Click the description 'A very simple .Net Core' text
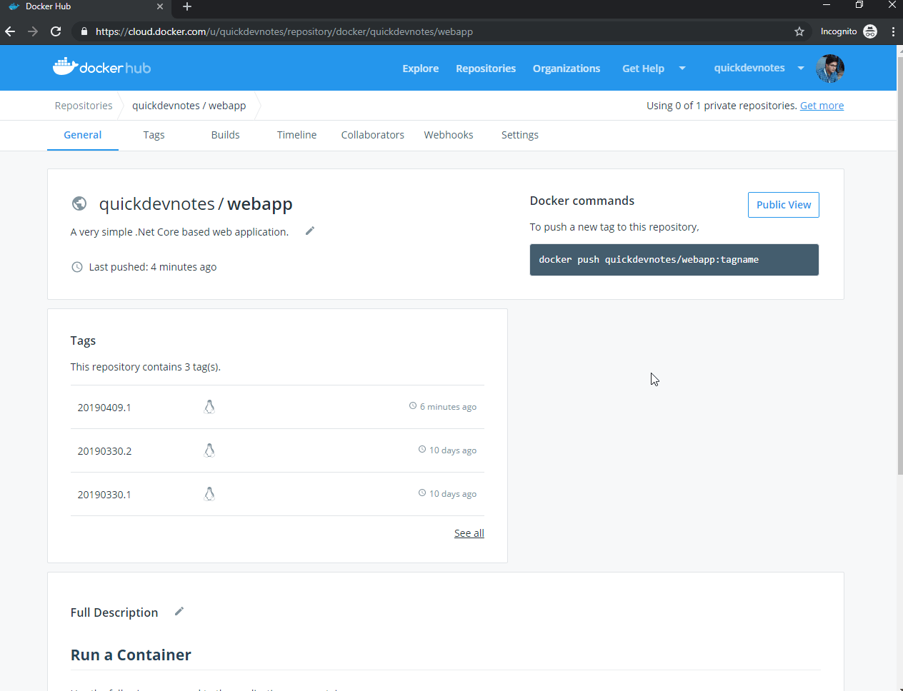The height and width of the screenshot is (691, 903). click(x=179, y=232)
